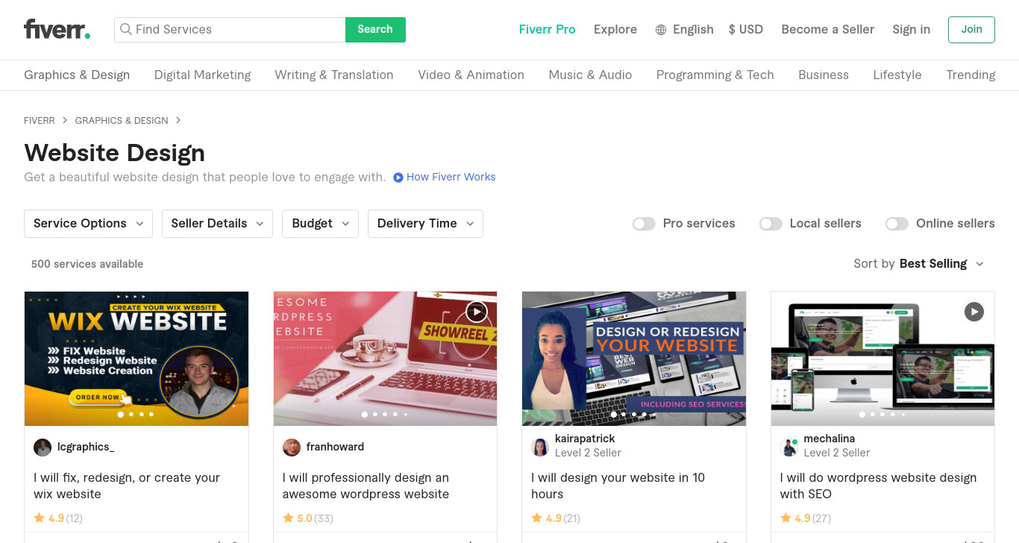
Task: Click the green Search button
Action: [x=375, y=30]
